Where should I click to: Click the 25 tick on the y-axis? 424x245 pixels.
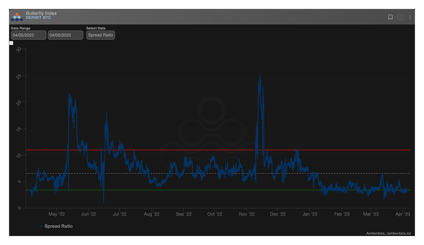(18, 76)
